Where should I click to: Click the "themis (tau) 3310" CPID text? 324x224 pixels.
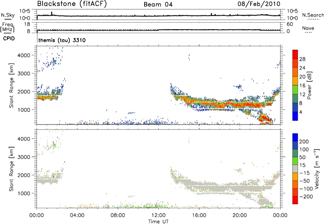coord(62,40)
